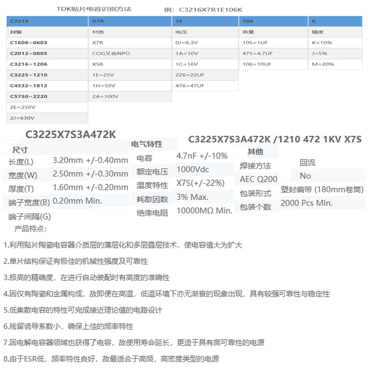Select the 105=1UF capacity cell
Screen dimensions: 368x368
273,43
